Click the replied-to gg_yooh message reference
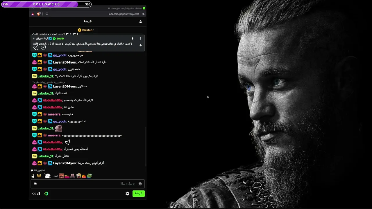The image size is (372, 209). pos(49,82)
